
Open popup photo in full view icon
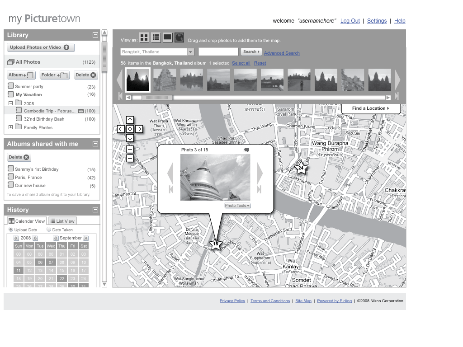click(246, 150)
